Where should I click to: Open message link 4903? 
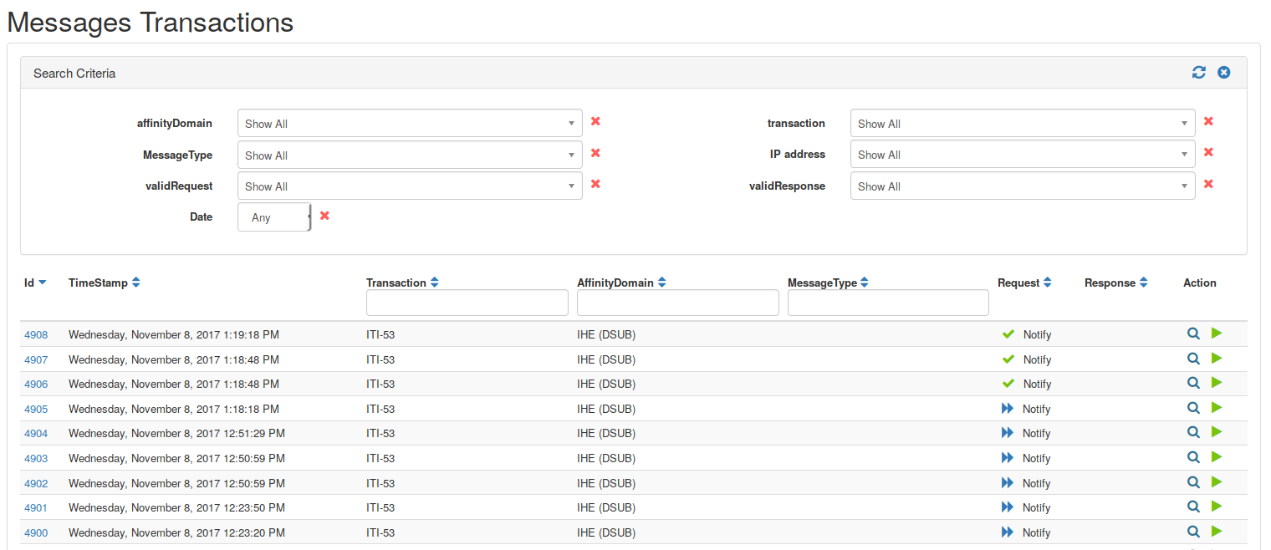click(36, 459)
